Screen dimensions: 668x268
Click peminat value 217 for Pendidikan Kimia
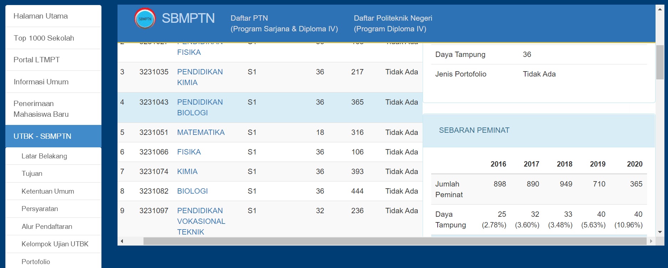click(357, 72)
